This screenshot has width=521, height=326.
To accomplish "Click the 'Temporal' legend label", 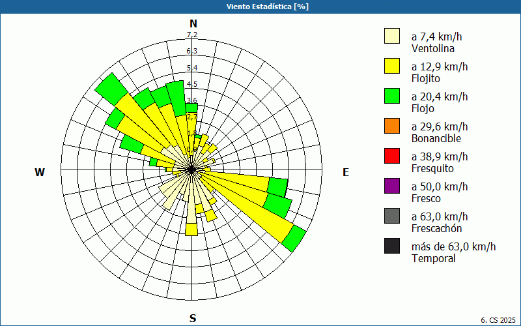I will pyautogui.click(x=434, y=258).
